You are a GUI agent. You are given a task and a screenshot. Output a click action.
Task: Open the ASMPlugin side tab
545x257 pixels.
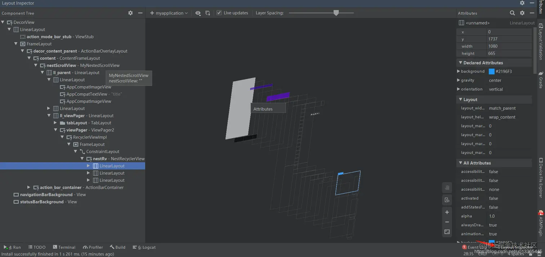(541, 224)
